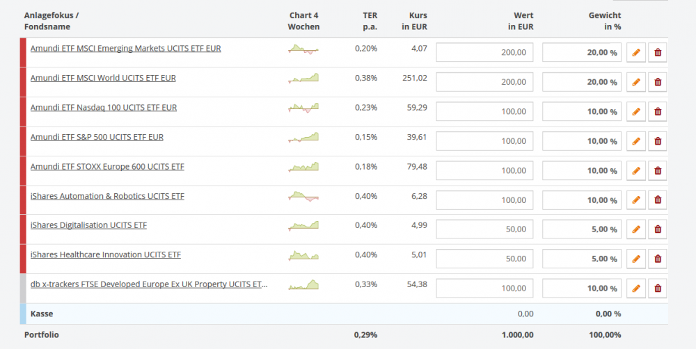696x349 pixels.
Task: Click edit pencil for Amundi MSCI Emerging Markets
Action: tap(636, 52)
